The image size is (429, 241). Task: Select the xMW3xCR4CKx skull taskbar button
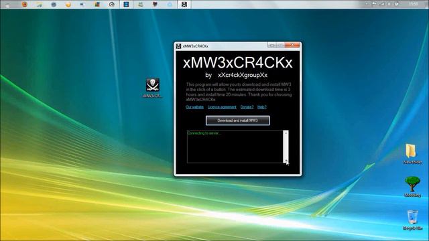coord(184,4)
